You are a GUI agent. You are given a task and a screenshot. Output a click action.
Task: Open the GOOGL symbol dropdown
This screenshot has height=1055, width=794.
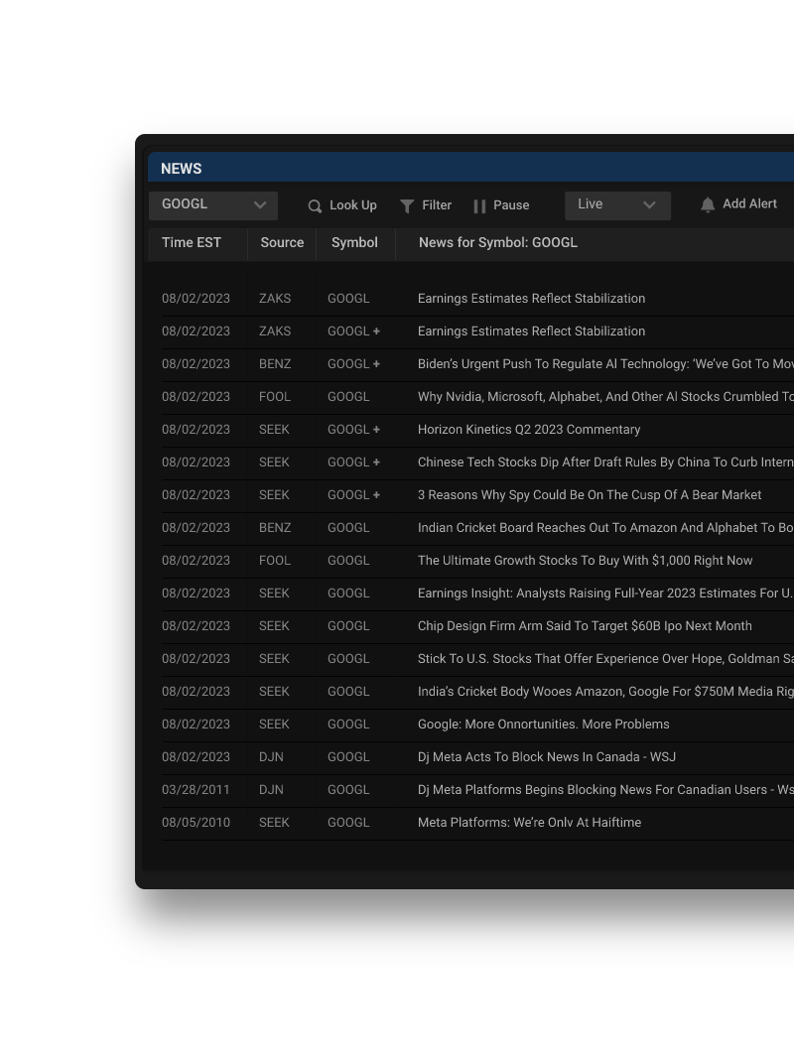pyautogui.click(x=213, y=205)
